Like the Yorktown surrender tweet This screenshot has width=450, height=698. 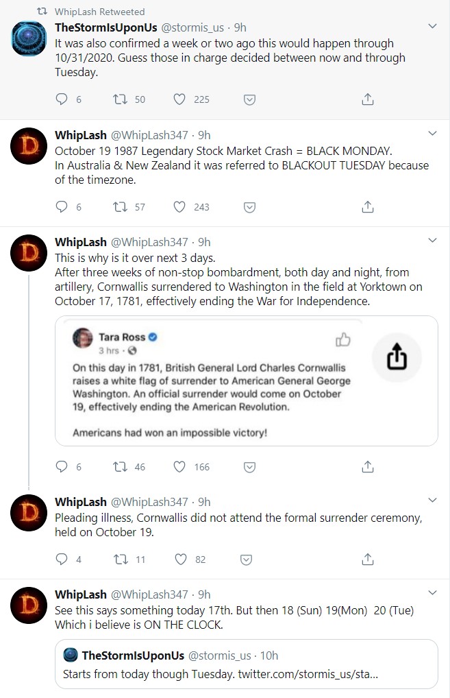point(179,467)
